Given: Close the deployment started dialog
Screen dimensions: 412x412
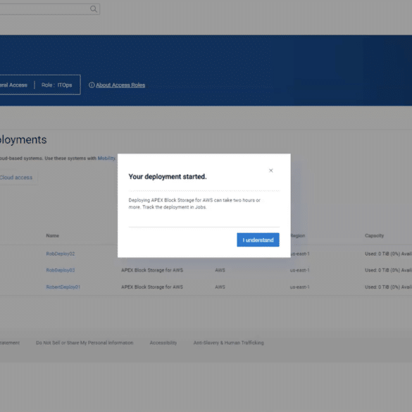Looking at the screenshot, I should pos(271,170).
